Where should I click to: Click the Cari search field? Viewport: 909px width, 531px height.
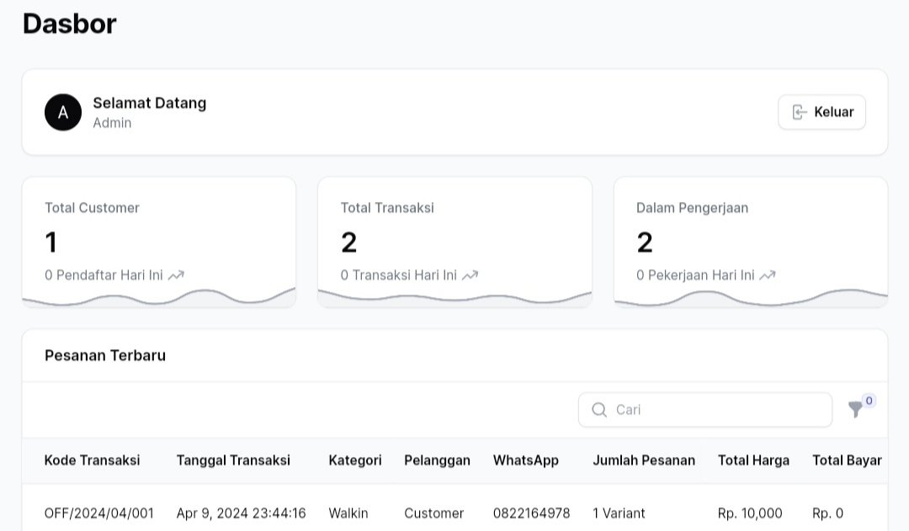coord(705,410)
